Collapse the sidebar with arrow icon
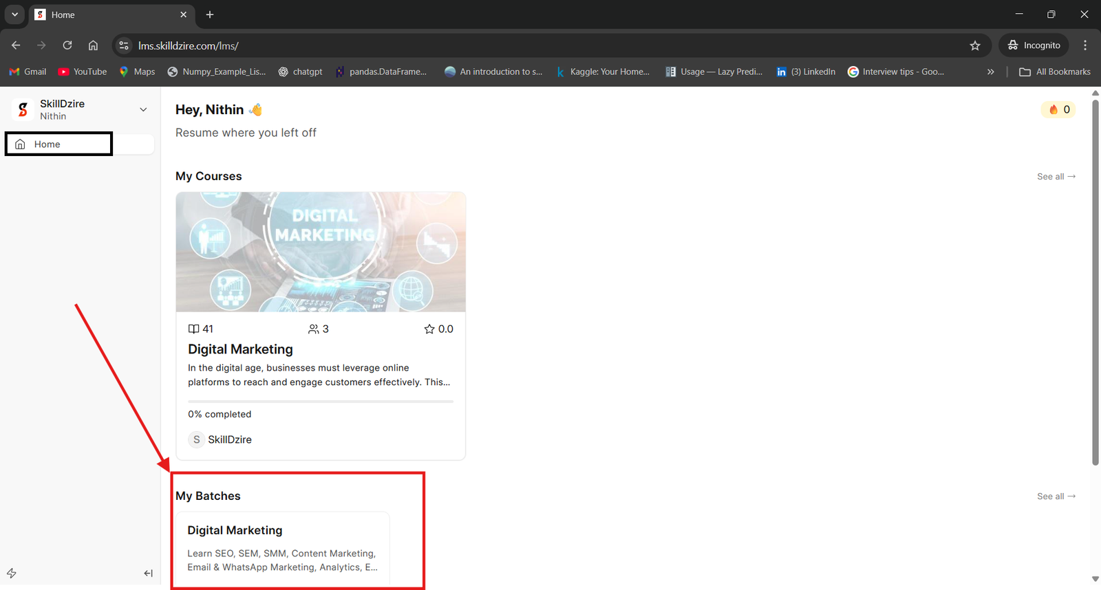 tap(148, 573)
